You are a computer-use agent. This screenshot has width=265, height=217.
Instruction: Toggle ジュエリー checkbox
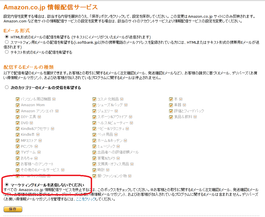coord(94,111)
